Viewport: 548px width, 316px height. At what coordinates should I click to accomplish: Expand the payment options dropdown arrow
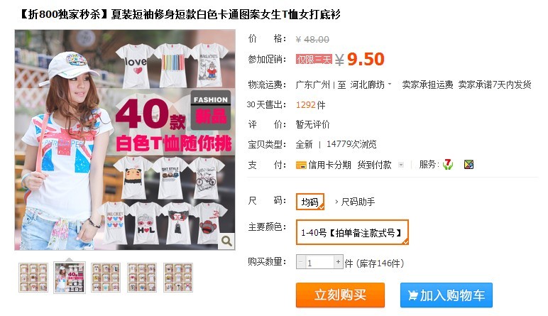401,165
